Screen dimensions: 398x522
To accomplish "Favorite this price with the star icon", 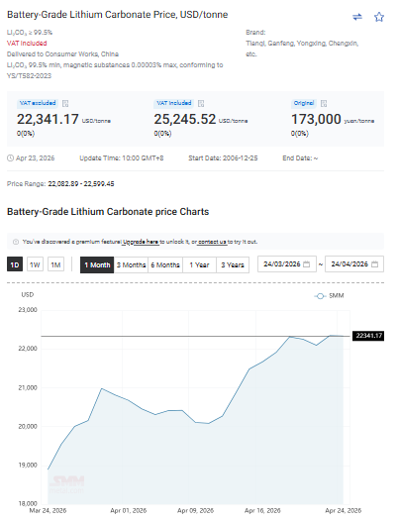I will [379, 17].
